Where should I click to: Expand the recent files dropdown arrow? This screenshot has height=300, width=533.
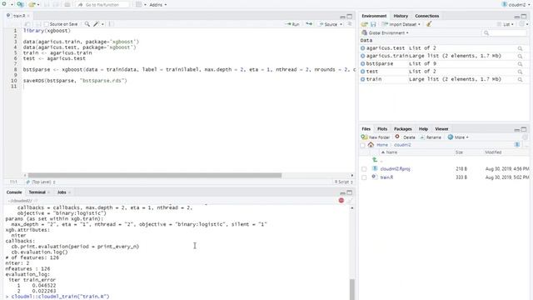(x=38, y=5)
